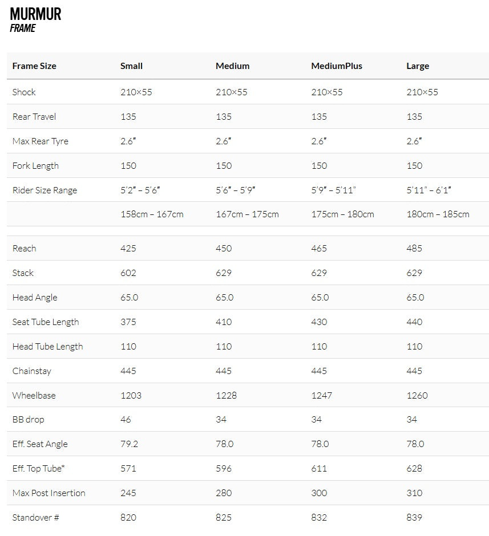Click the Head Angle row label
489x536 pixels.
pos(35,298)
